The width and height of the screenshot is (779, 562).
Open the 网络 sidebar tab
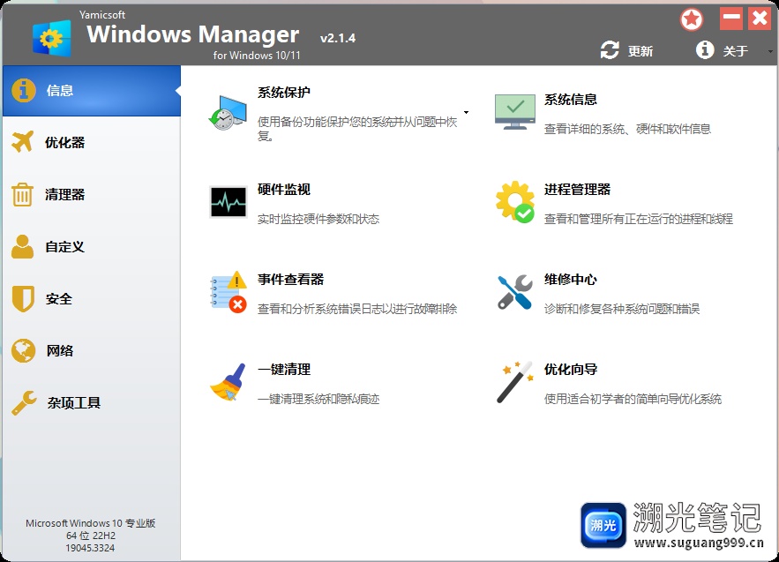click(x=92, y=351)
